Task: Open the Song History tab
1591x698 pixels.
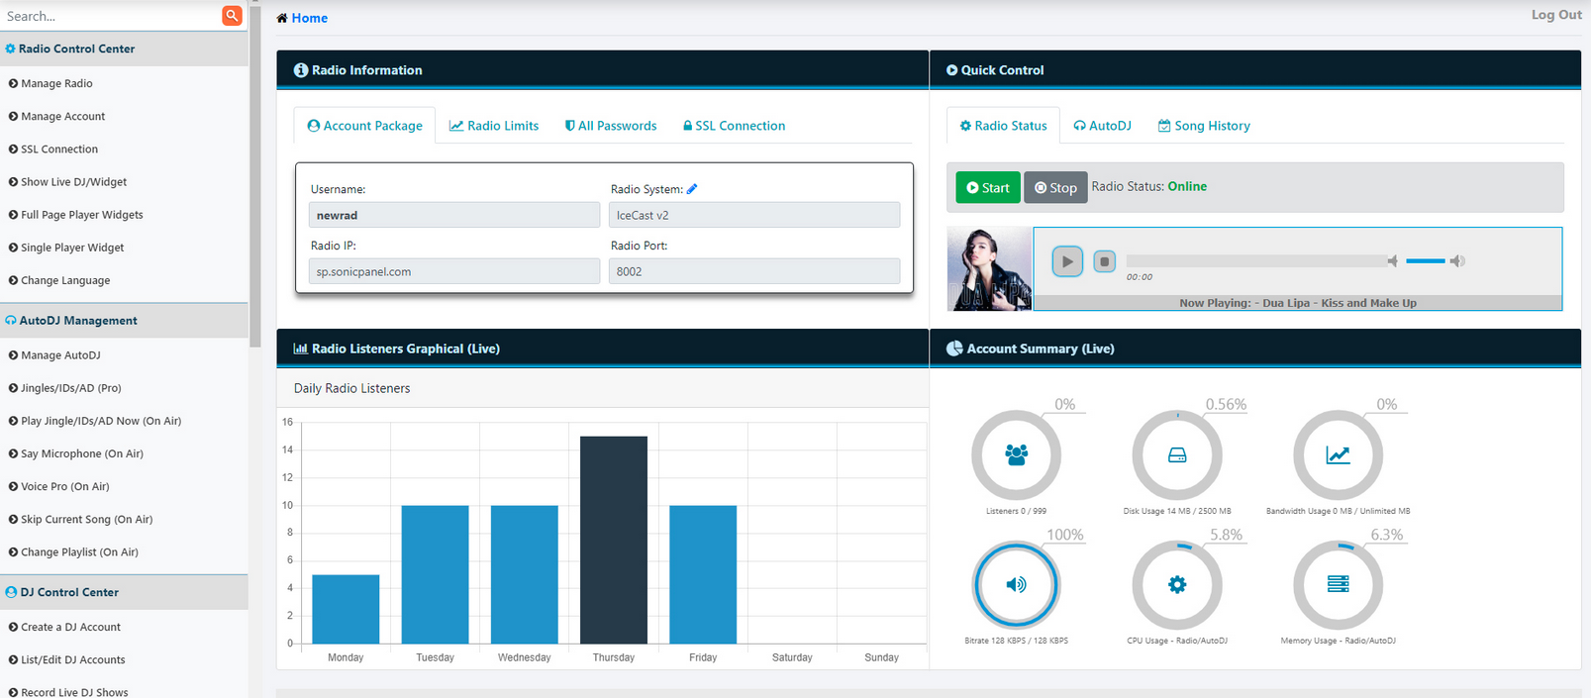Action: pos(1204,126)
